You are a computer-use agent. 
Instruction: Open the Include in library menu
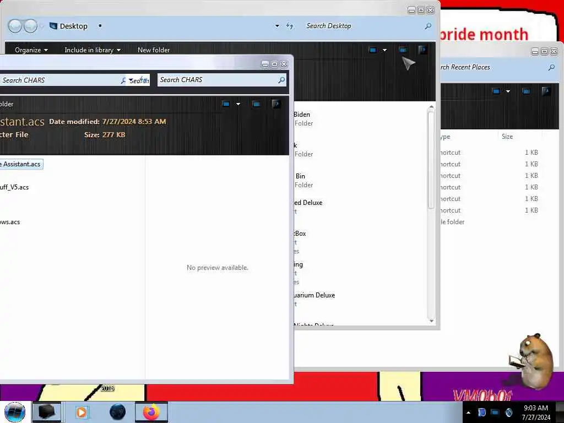click(x=93, y=50)
